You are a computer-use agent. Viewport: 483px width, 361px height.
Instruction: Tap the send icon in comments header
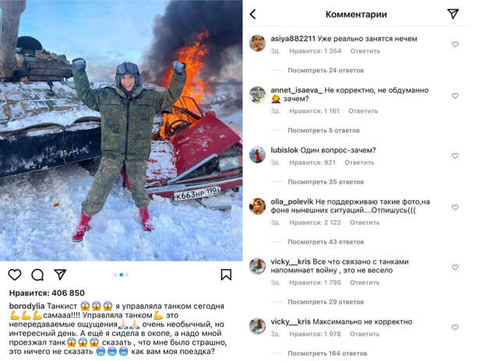(x=453, y=13)
